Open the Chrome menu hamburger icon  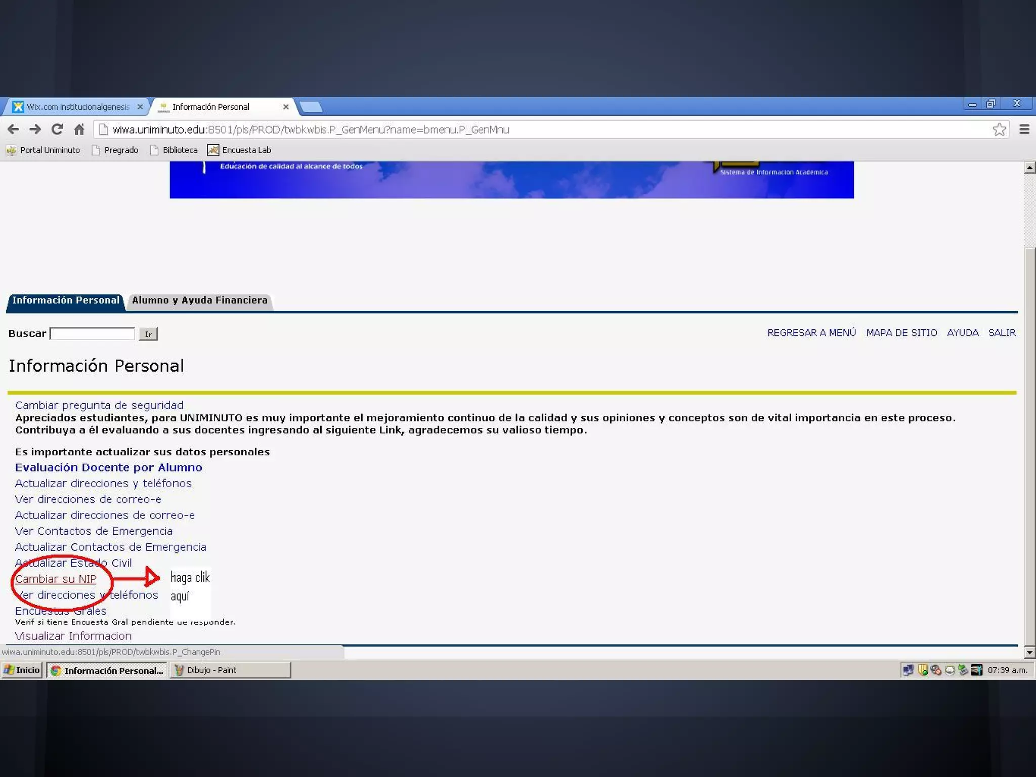click(x=1024, y=129)
